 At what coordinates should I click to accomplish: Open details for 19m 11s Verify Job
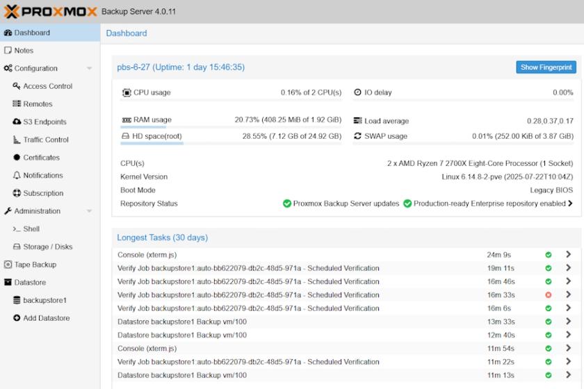[x=569, y=267]
